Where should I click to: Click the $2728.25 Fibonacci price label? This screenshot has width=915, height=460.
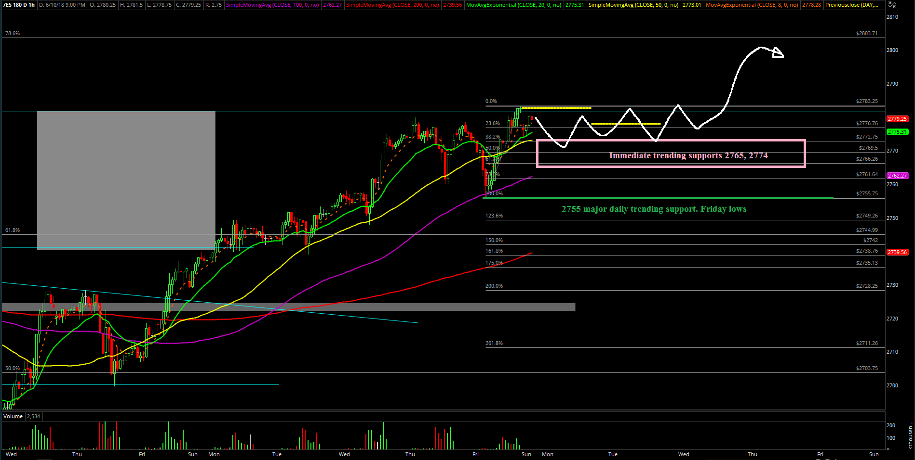point(867,286)
